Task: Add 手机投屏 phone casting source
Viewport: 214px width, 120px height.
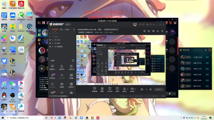Action: click(110, 90)
